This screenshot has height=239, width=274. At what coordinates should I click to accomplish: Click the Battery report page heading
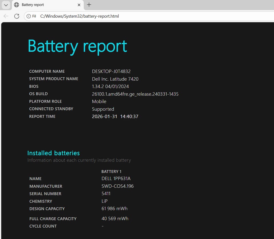[77, 46]
